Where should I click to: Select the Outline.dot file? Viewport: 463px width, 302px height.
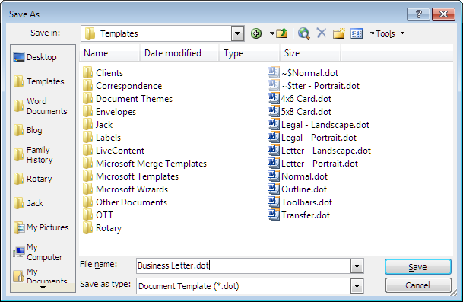(x=297, y=189)
